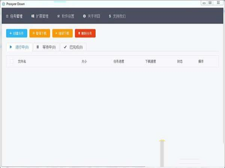Image resolution: width=225 pixels, height=168 pixels.
Task: Click the Proxyee Down app icon in title bar
Action: (3, 4)
